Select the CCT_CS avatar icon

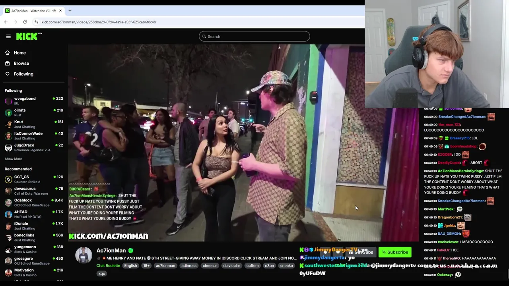tap(8, 179)
